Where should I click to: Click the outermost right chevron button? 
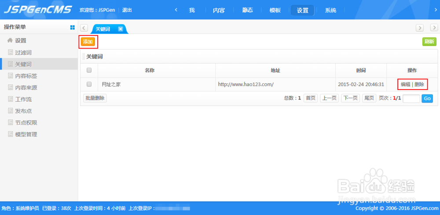[434, 28]
